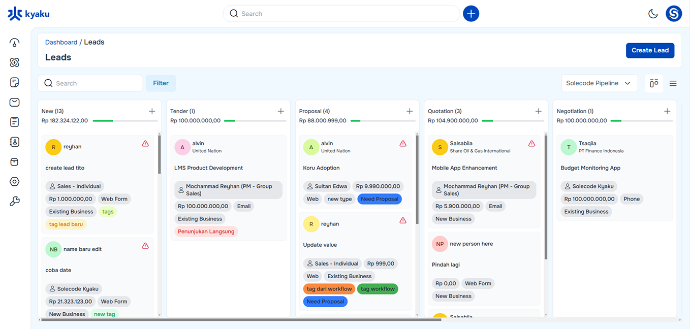The height and width of the screenshot is (329, 690).
Task: Click the Create Lead button
Action: point(650,50)
